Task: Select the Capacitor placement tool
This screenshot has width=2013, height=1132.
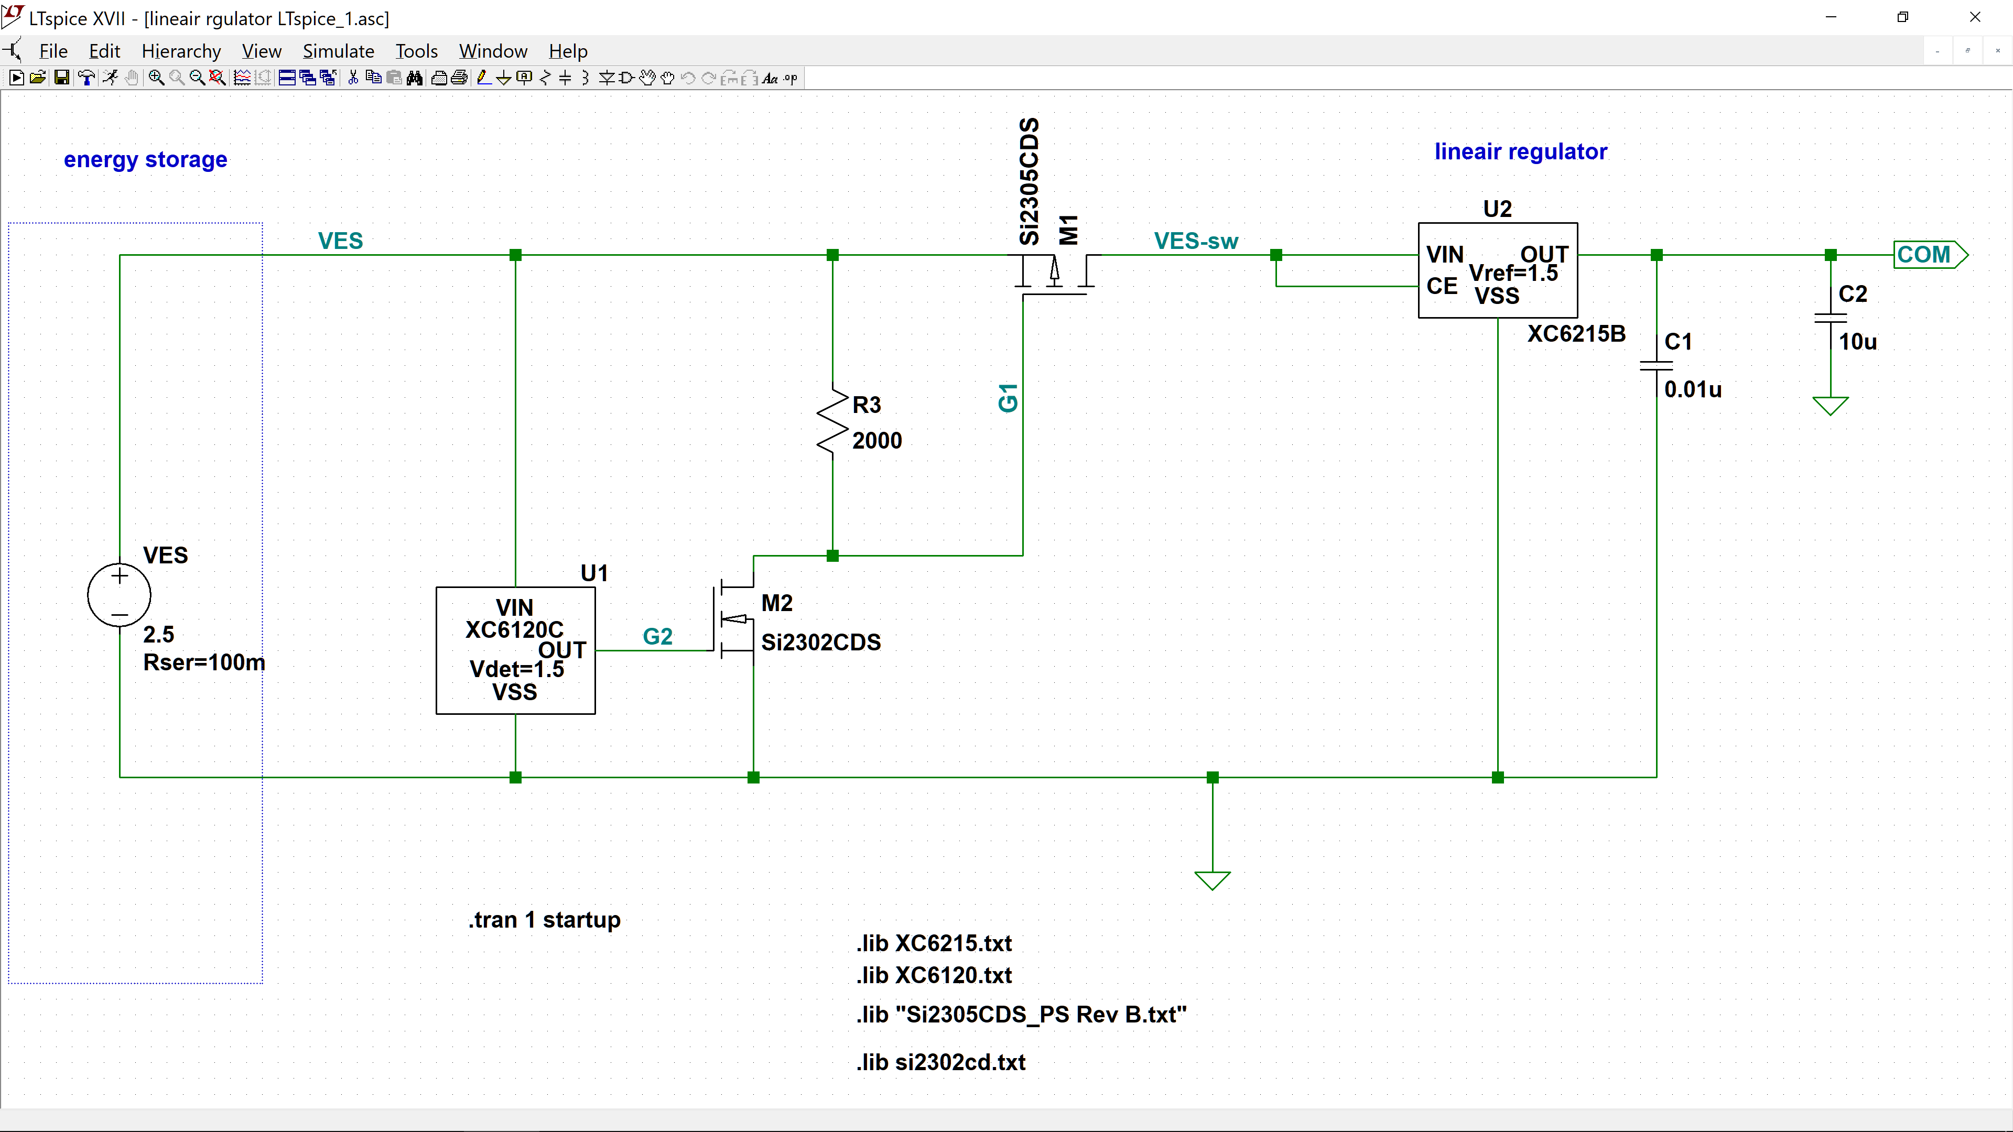Action: coord(565,78)
